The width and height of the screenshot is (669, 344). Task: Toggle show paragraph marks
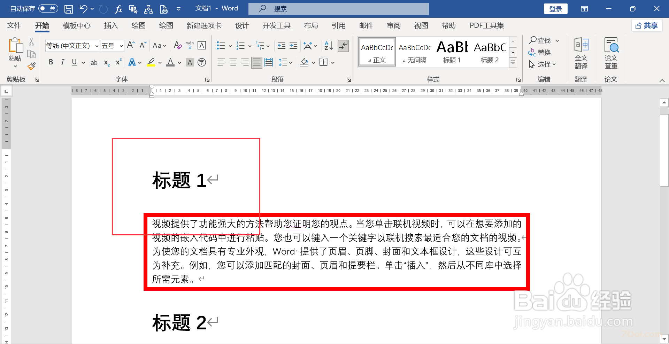click(x=344, y=45)
